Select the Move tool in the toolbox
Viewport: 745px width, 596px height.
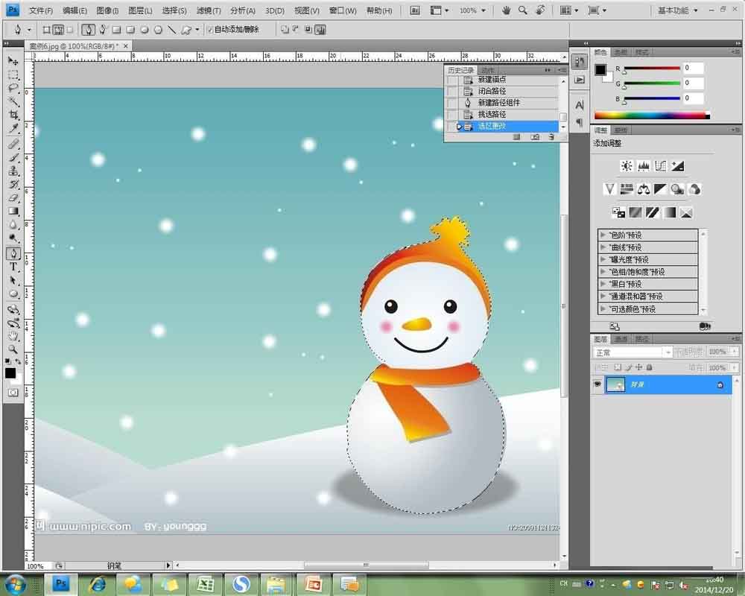[13, 61]
